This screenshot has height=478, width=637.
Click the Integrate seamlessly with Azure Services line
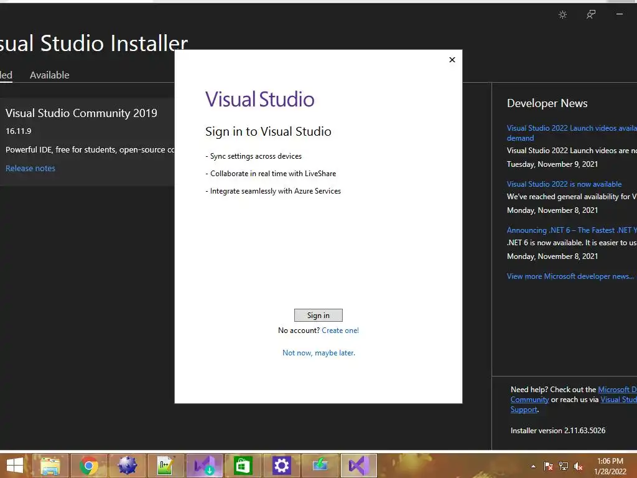coord(273,191)
